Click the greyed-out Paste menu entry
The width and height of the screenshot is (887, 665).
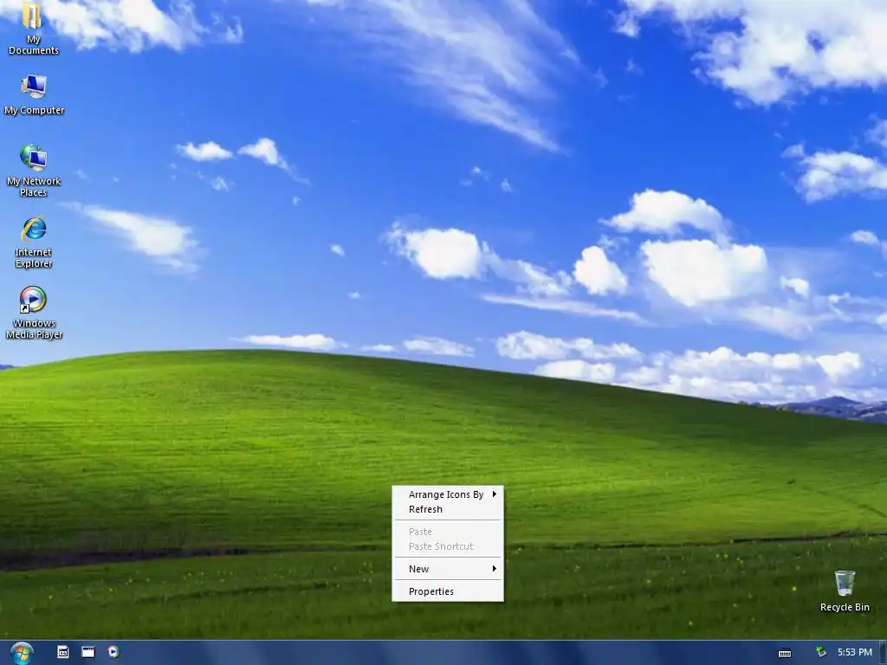click(x=448, y=532)
